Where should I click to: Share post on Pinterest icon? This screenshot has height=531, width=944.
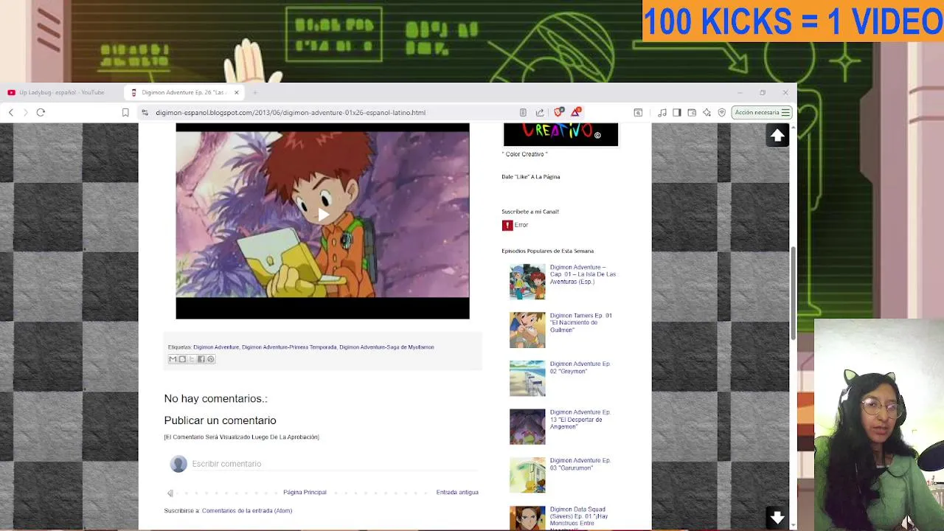pyautogui.click(x=210, y=359)
